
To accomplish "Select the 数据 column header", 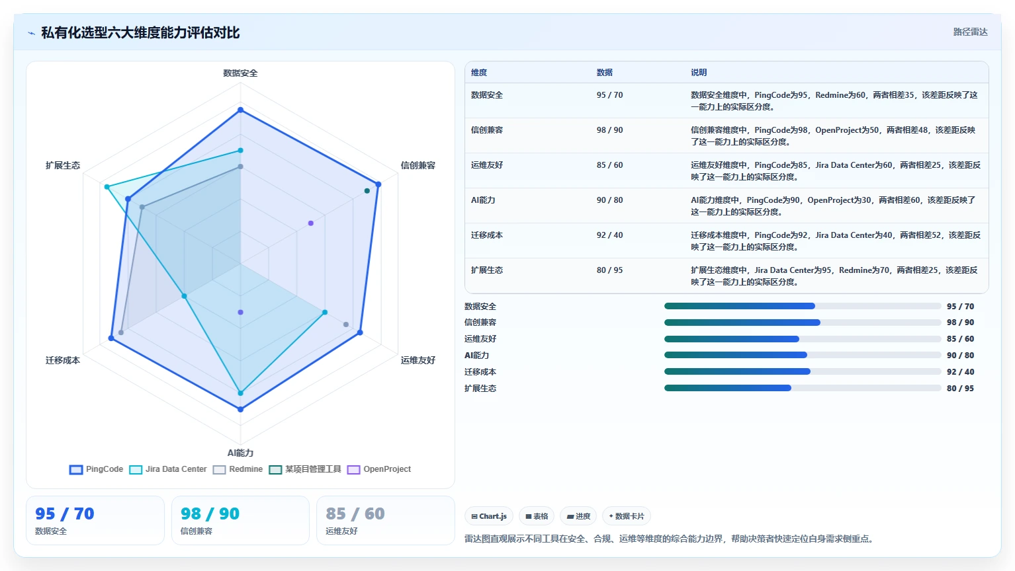I will tap(605, 73).
